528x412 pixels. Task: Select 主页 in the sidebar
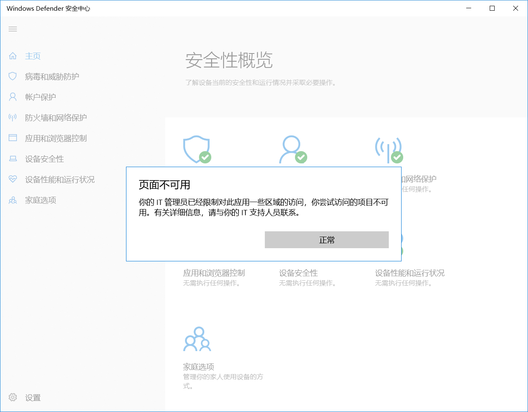[33, 56]
